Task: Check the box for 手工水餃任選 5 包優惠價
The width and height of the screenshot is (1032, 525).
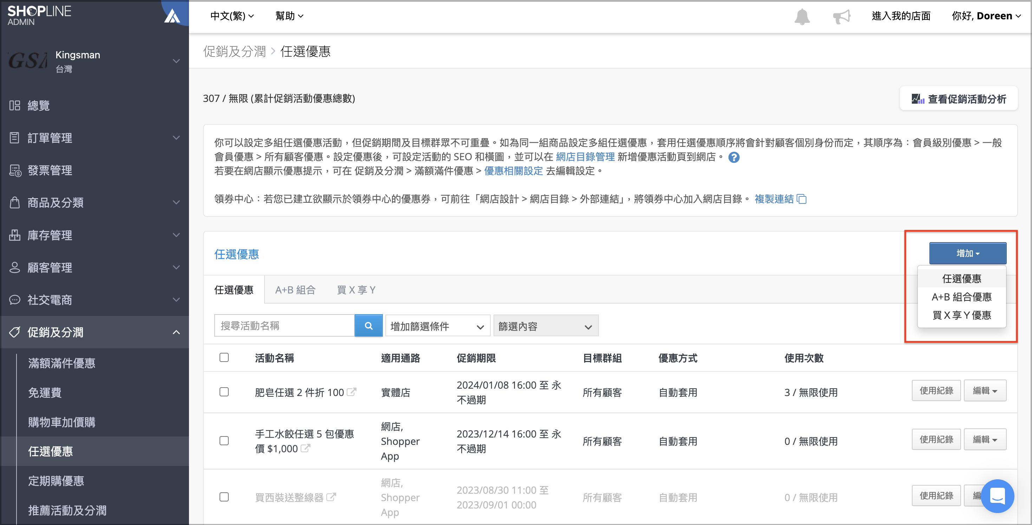Action: [224, 441]
